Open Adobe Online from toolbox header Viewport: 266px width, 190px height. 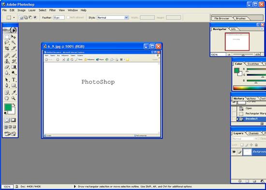pos(10,30)
